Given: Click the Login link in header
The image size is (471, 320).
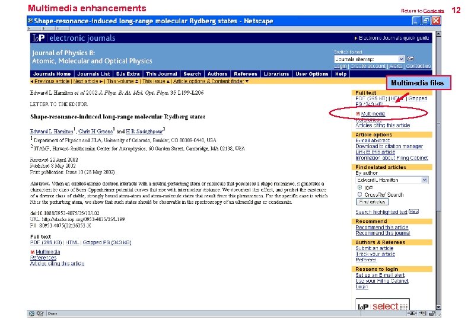Looking at the screenshot, I should click(340, 66).
